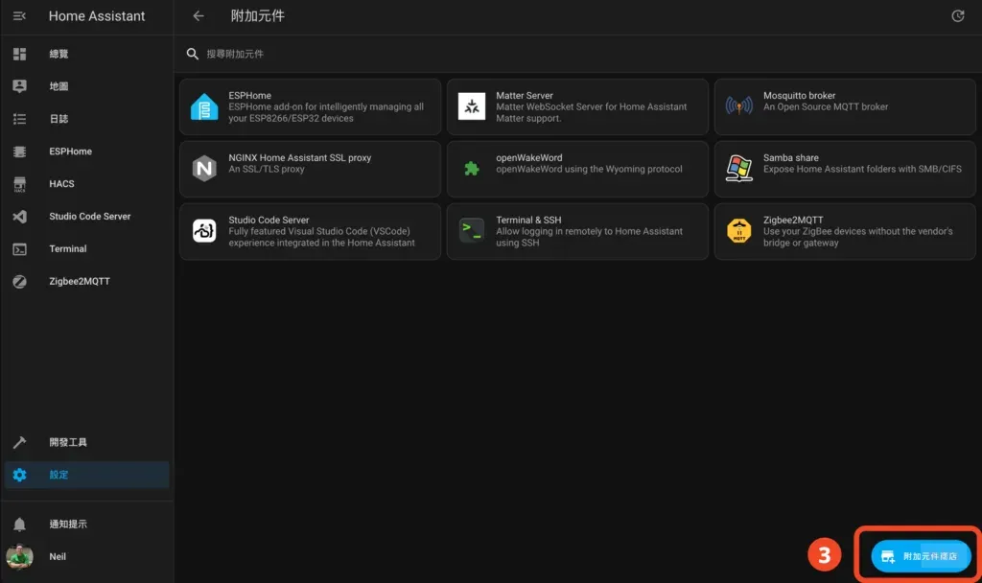Image resolution: width=982 pixels, height=583 pixels.
Task: Click the 附加元件商店 add-on store button
Action: pos(921,556)
